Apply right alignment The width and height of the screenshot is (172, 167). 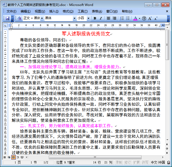pyautogui.click(x=114, y=18)
